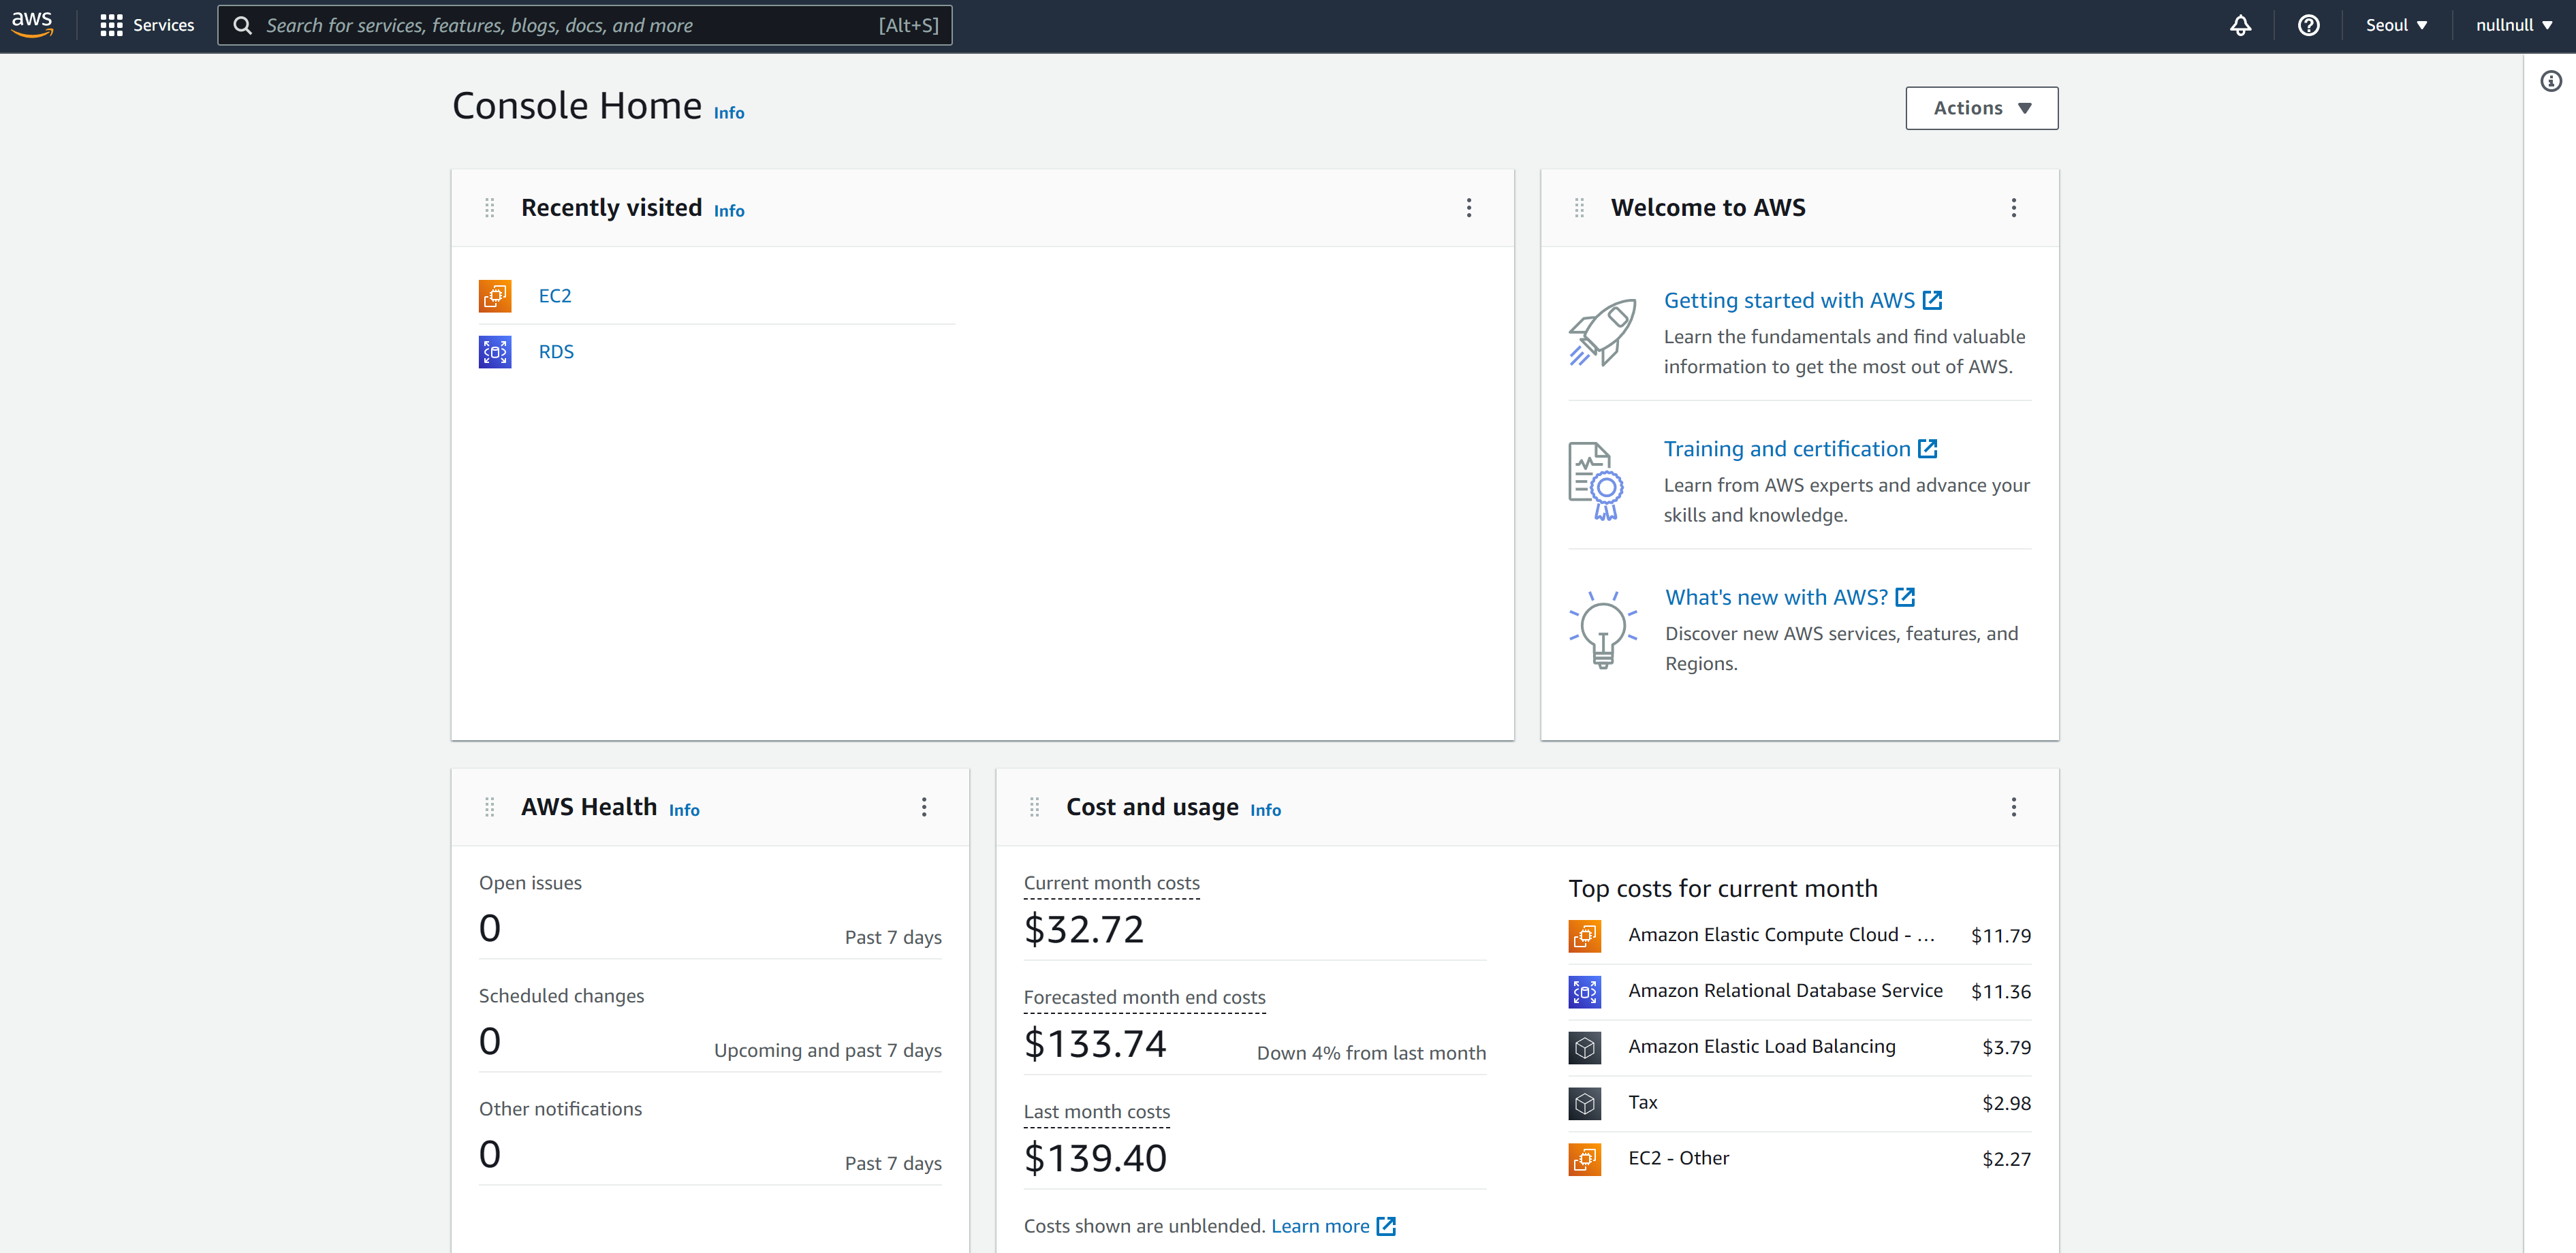Open the Services menu label
Image resolution: width=2576 pixels, height=1253 pixels.
[164, 25]
